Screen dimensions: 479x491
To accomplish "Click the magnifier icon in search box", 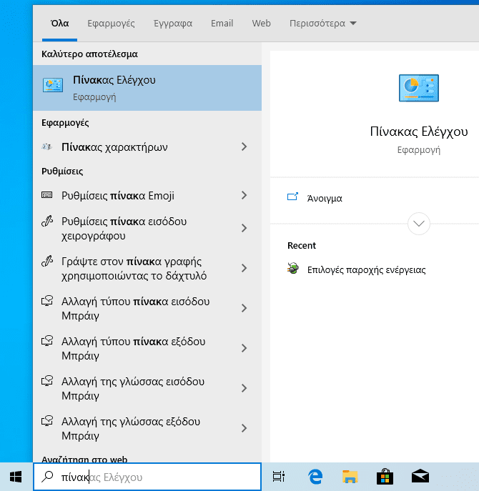I will point(48,477).
